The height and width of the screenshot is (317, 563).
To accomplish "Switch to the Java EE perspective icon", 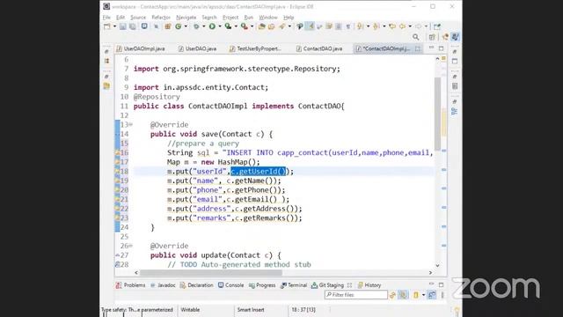I will tap(445, 37).
